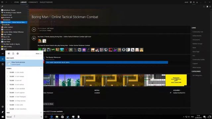
Task: Open the Discussions link
Action: (x=196, y=40)
